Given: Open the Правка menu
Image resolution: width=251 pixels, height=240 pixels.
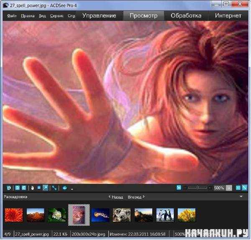Looking at the screenshot, I should pyautogui.click(x=28, y=16).
